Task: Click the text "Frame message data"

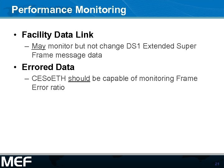Action: click(67, 55)
